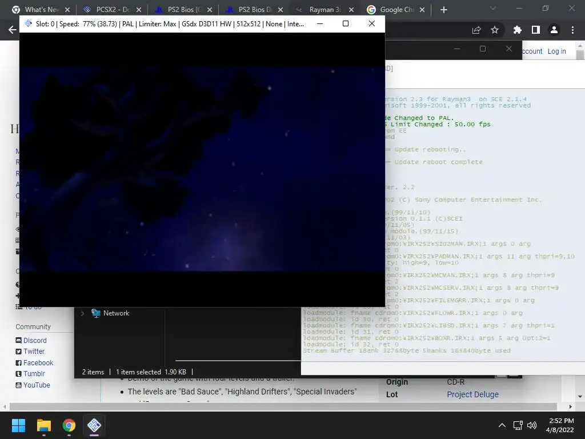Open the Windows Start menu

click(18, 425)
